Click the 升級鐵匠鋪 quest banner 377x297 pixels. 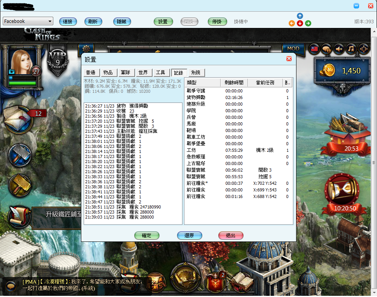[57, 217]
